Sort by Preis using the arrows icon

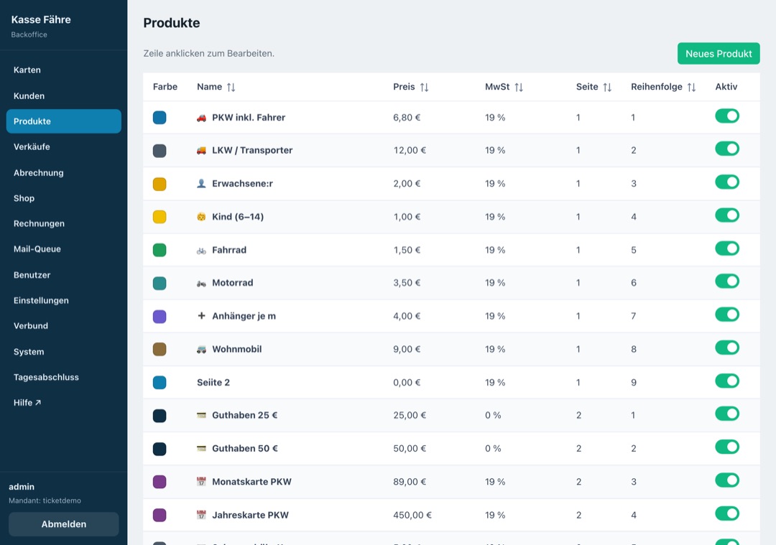(424, 87)
